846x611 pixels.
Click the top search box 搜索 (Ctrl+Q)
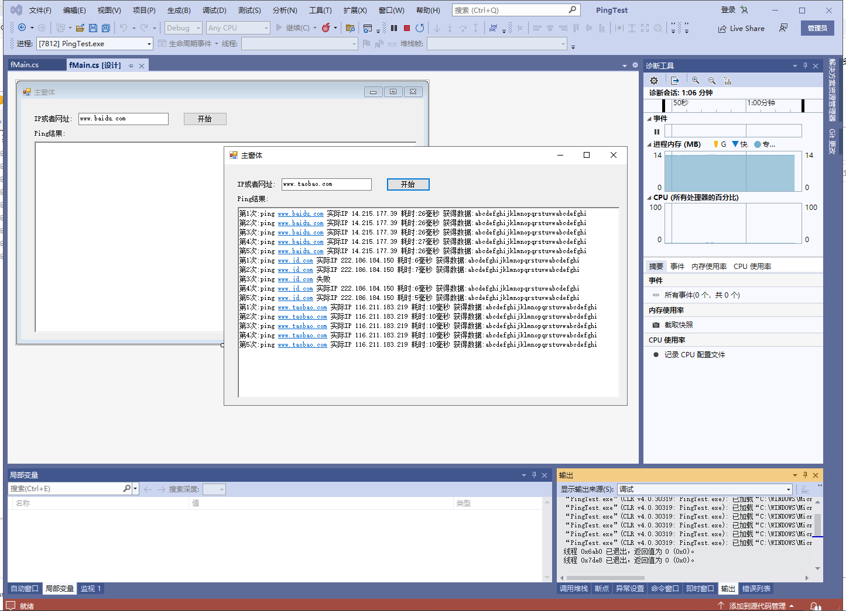point(516,10)
